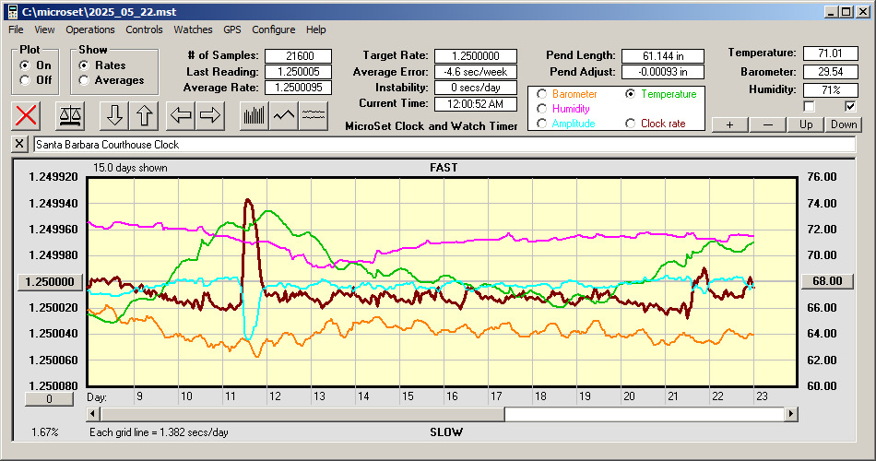Image resolution: width=876 pixels, height=461 pixels.
Task: Select the zigzag line plot icon
Action: (284, 115)
